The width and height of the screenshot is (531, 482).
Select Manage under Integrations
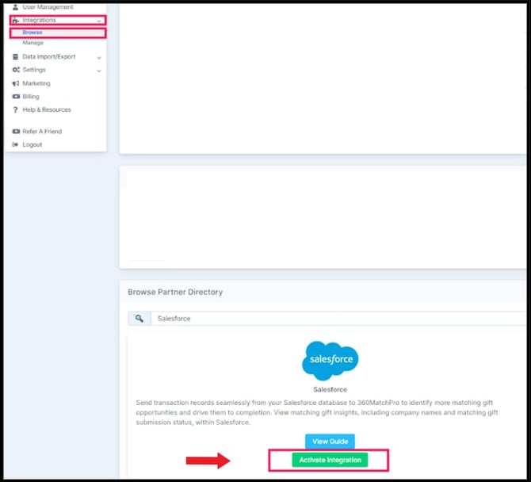point(33,43)
